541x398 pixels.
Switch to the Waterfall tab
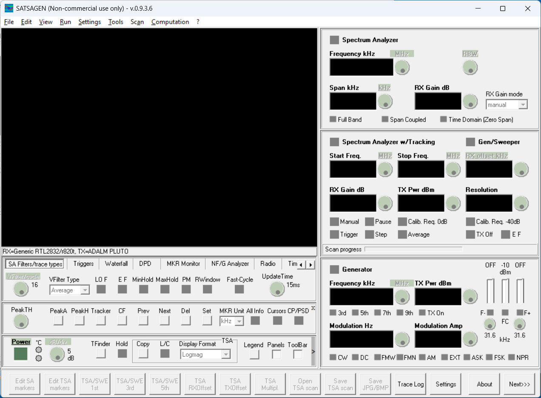[x=117, y=264]
